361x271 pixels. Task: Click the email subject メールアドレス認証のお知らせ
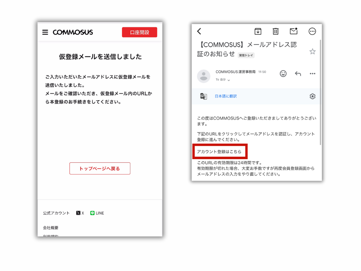tap(247, 49)
